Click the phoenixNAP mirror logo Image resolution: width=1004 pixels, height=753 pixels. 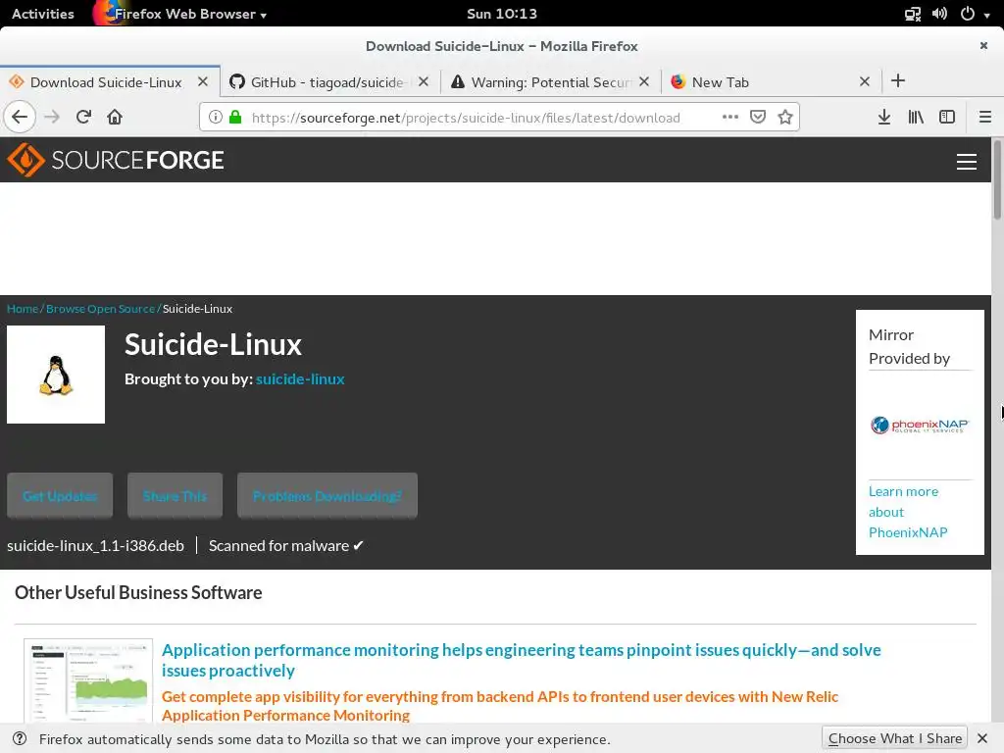coord(920,426)
